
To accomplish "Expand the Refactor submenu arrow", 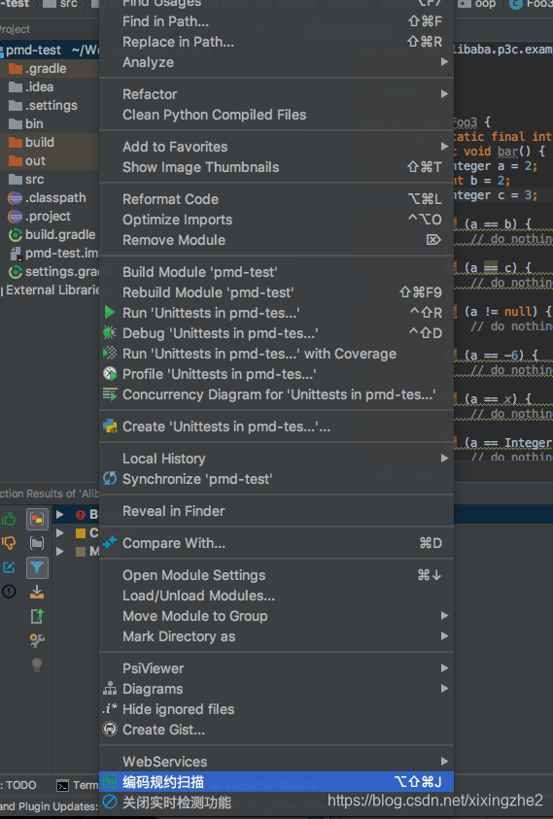I will pos(444,94).
